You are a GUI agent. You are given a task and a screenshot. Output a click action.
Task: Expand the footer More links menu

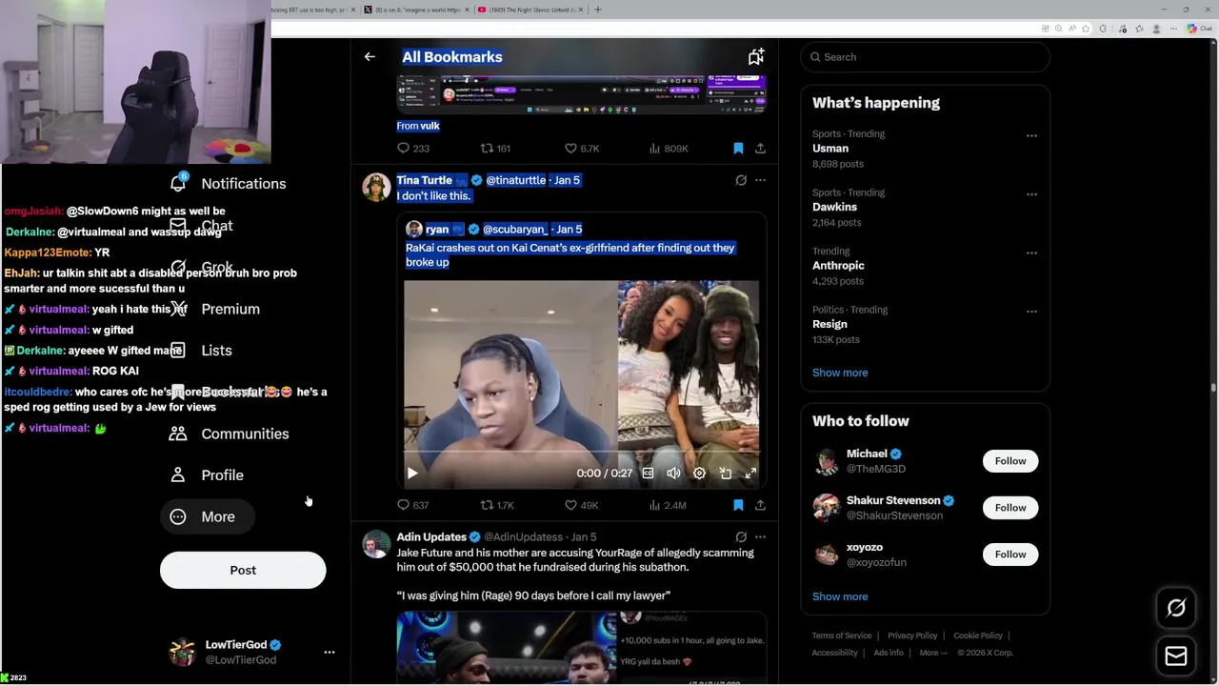(x=933, y=653)
